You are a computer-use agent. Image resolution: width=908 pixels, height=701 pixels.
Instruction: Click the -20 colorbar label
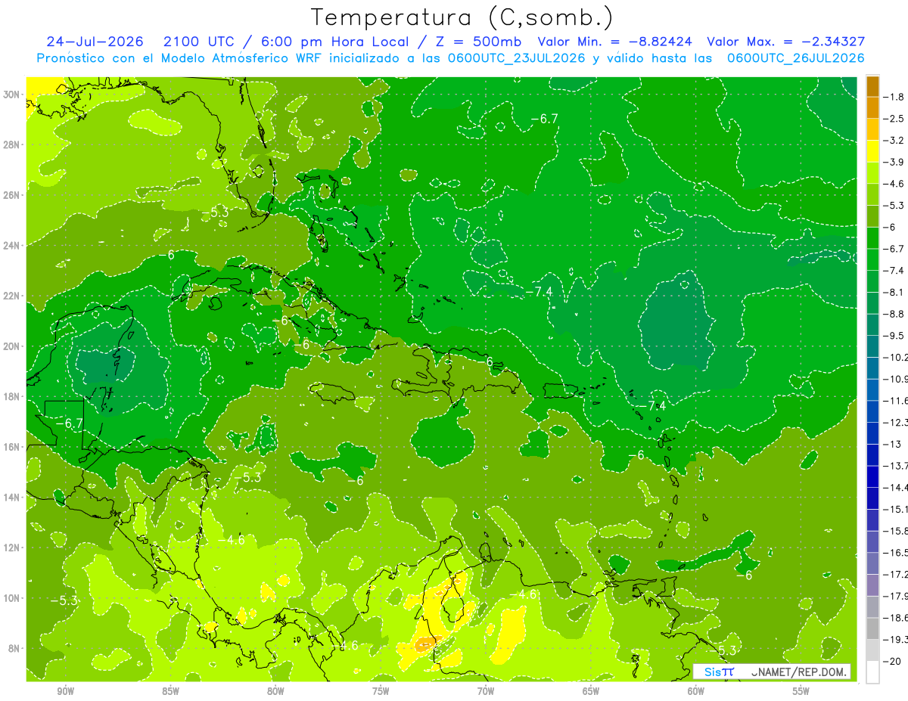click(893, 661)
